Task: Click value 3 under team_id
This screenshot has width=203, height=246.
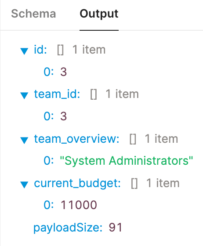Action: [64, 116]
